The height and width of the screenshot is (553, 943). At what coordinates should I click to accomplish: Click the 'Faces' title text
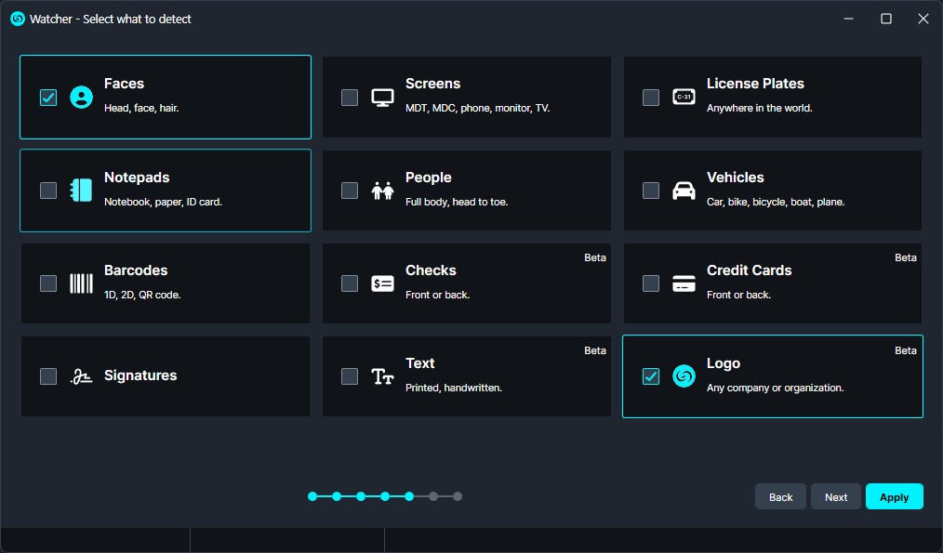pos(124,84)
